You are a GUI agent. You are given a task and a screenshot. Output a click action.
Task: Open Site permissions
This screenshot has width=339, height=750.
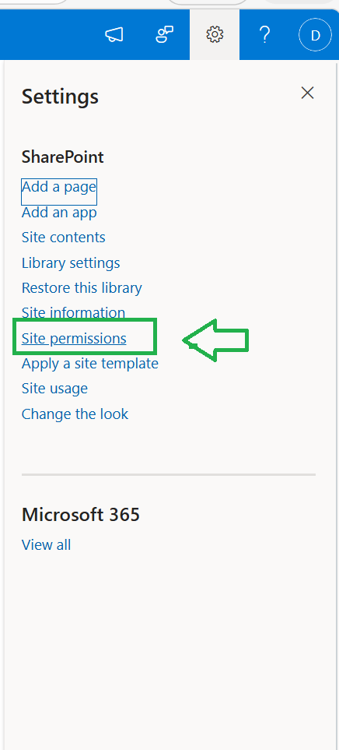tap(74, 339)
